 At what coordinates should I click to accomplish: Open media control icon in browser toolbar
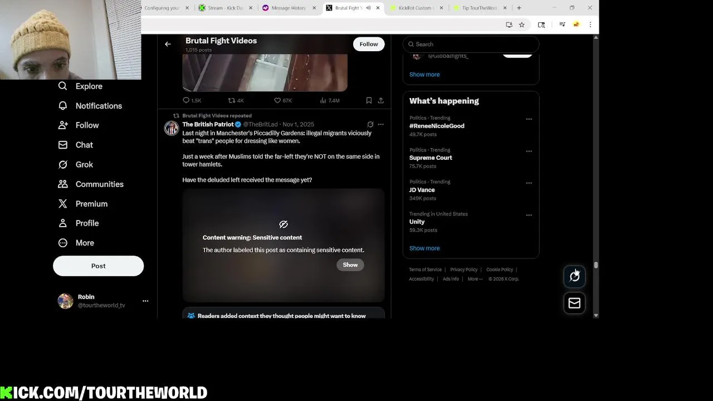click(562, 25)
